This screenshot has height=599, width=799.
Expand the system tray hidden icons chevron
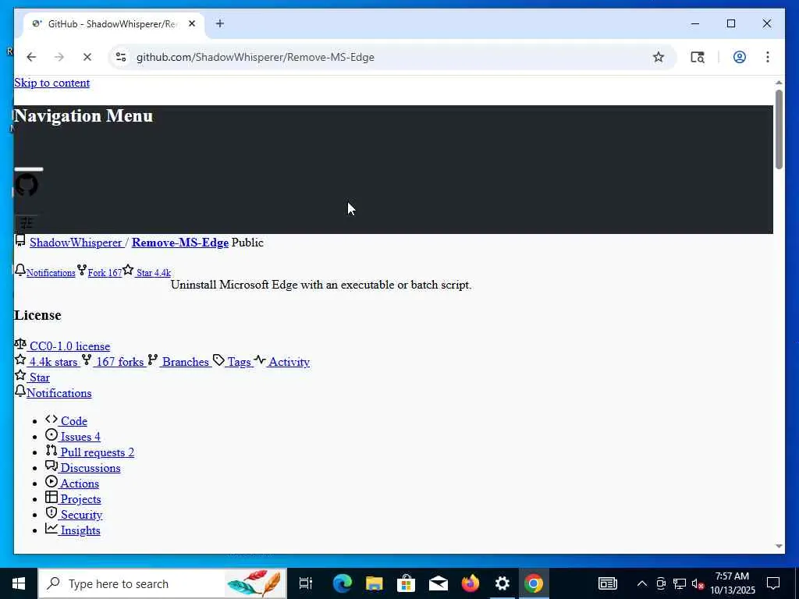tap(642, 583)
